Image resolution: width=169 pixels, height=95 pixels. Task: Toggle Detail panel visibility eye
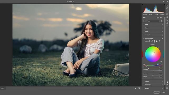click(162, 31)
